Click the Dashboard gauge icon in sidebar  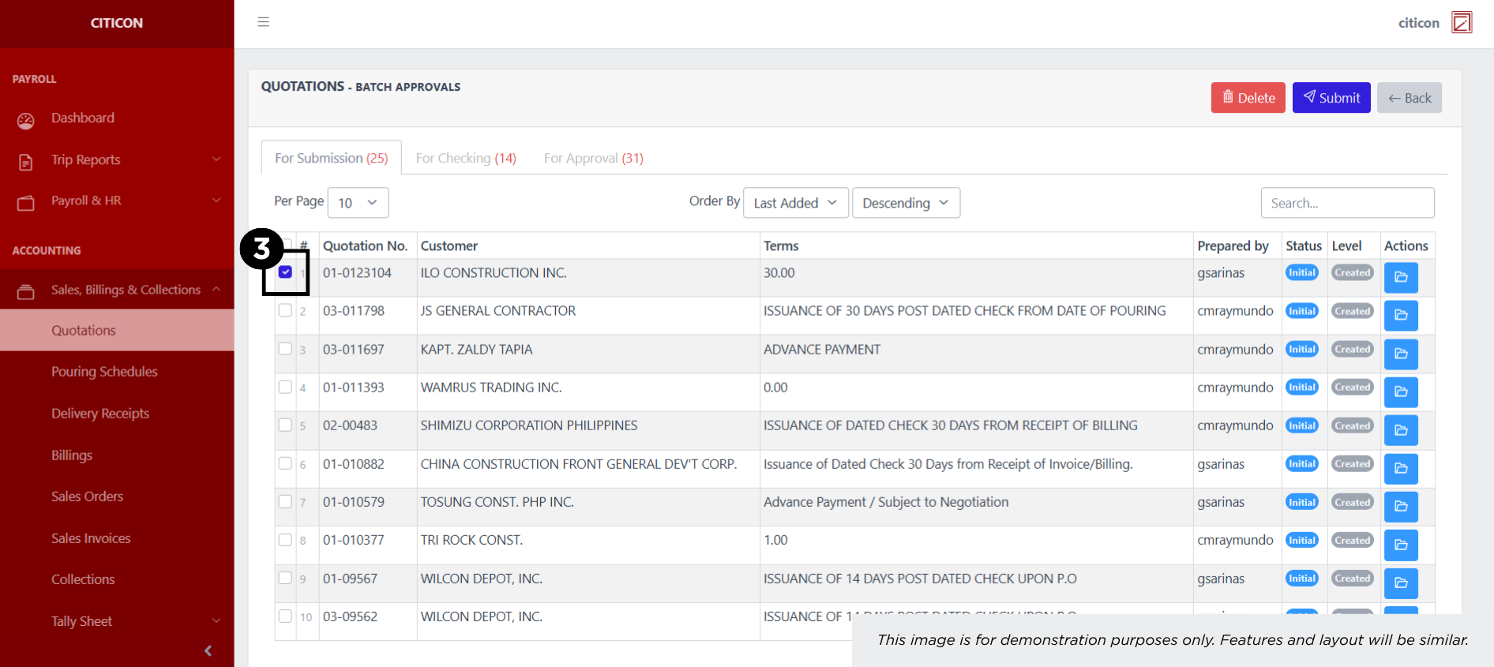coord(26,120)
